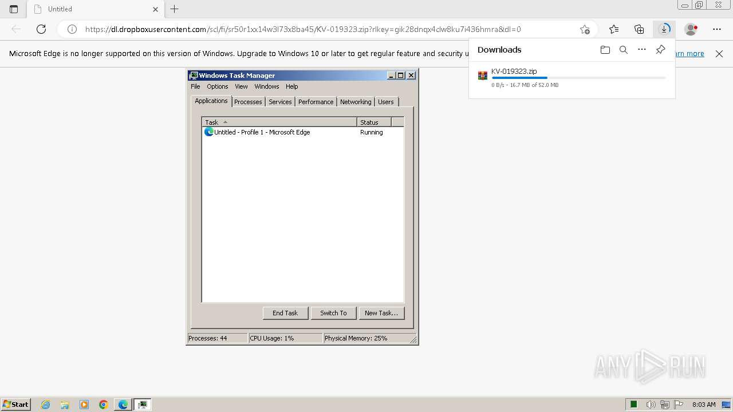Open the downloads folder

605,50
